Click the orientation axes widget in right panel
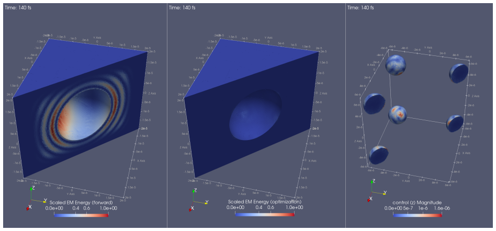496x231 pixels. 377,190
